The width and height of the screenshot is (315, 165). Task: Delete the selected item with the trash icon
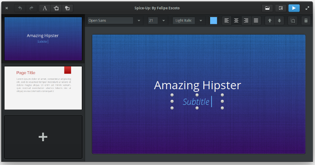pos(306,21)
